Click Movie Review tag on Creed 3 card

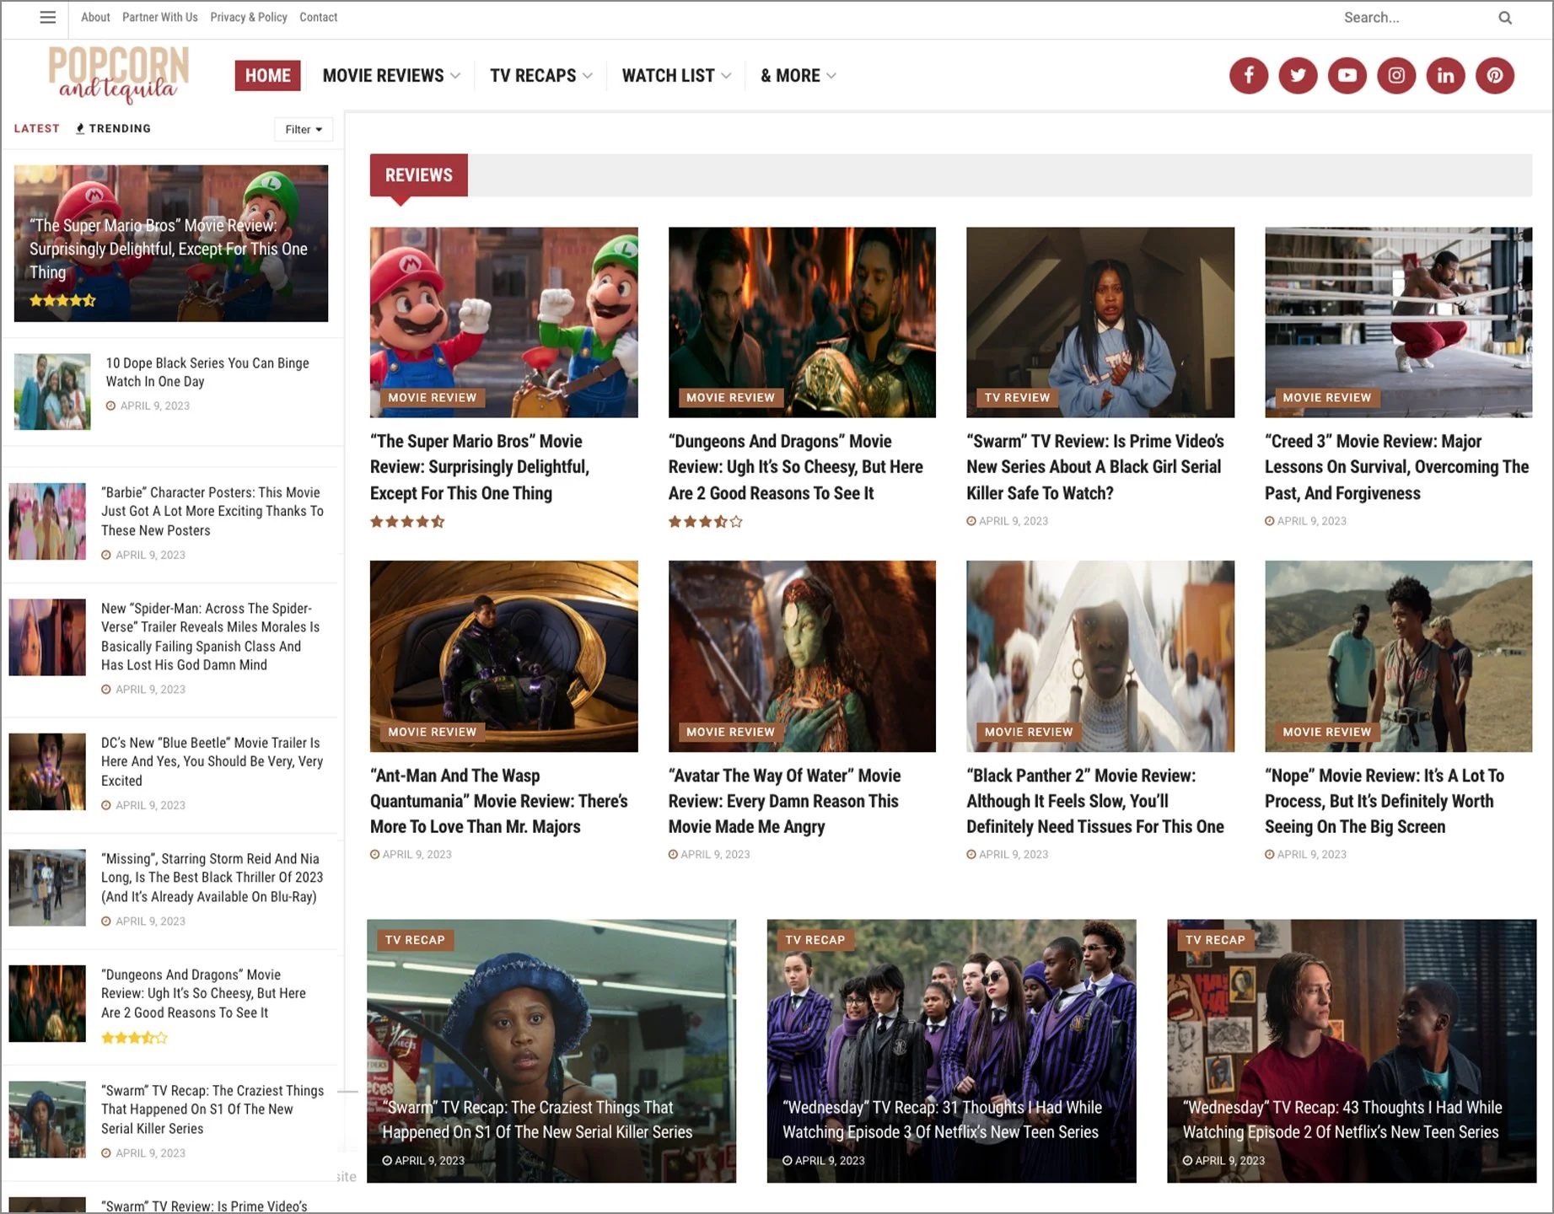1327,398
